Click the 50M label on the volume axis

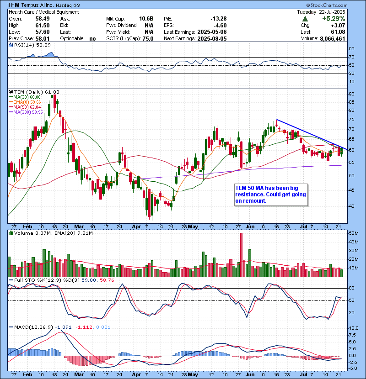353,233
